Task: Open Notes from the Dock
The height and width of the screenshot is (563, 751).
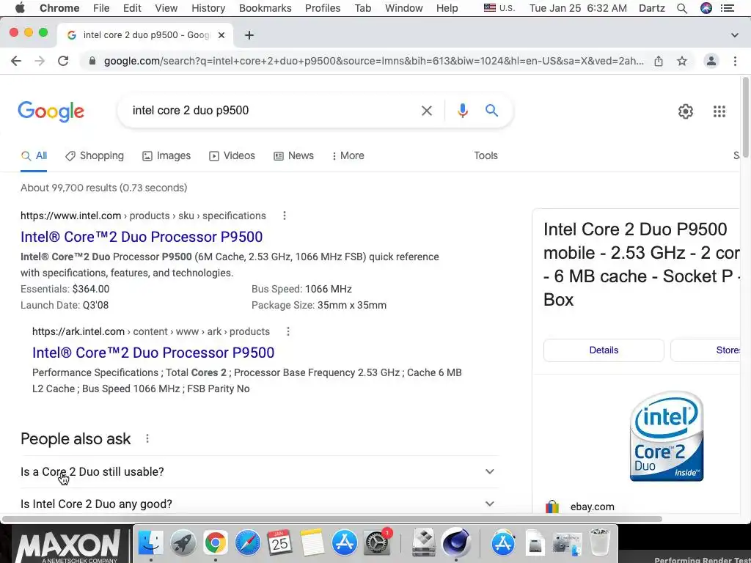Action: (312, 543)
